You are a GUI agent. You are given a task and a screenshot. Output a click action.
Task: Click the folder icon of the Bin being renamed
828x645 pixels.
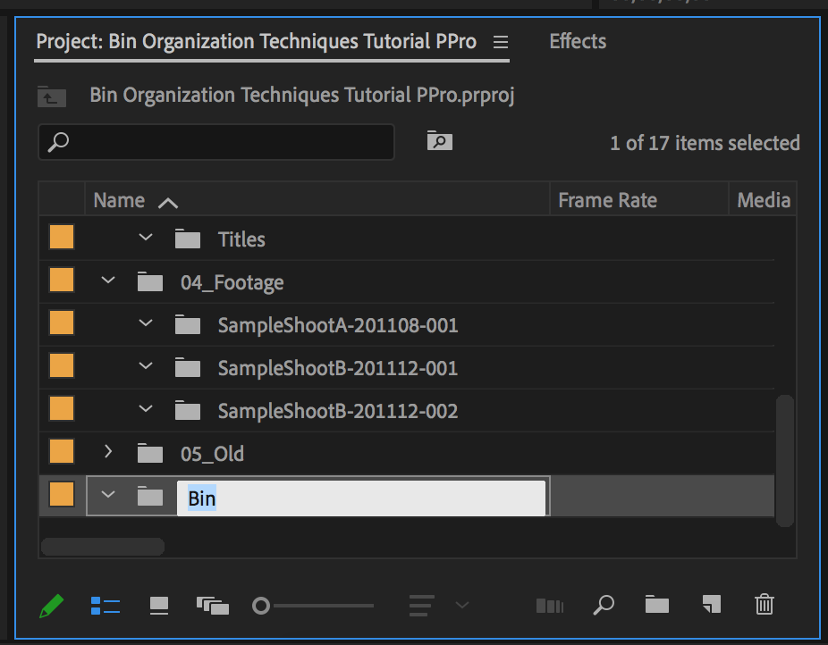(x=150, y=496)
